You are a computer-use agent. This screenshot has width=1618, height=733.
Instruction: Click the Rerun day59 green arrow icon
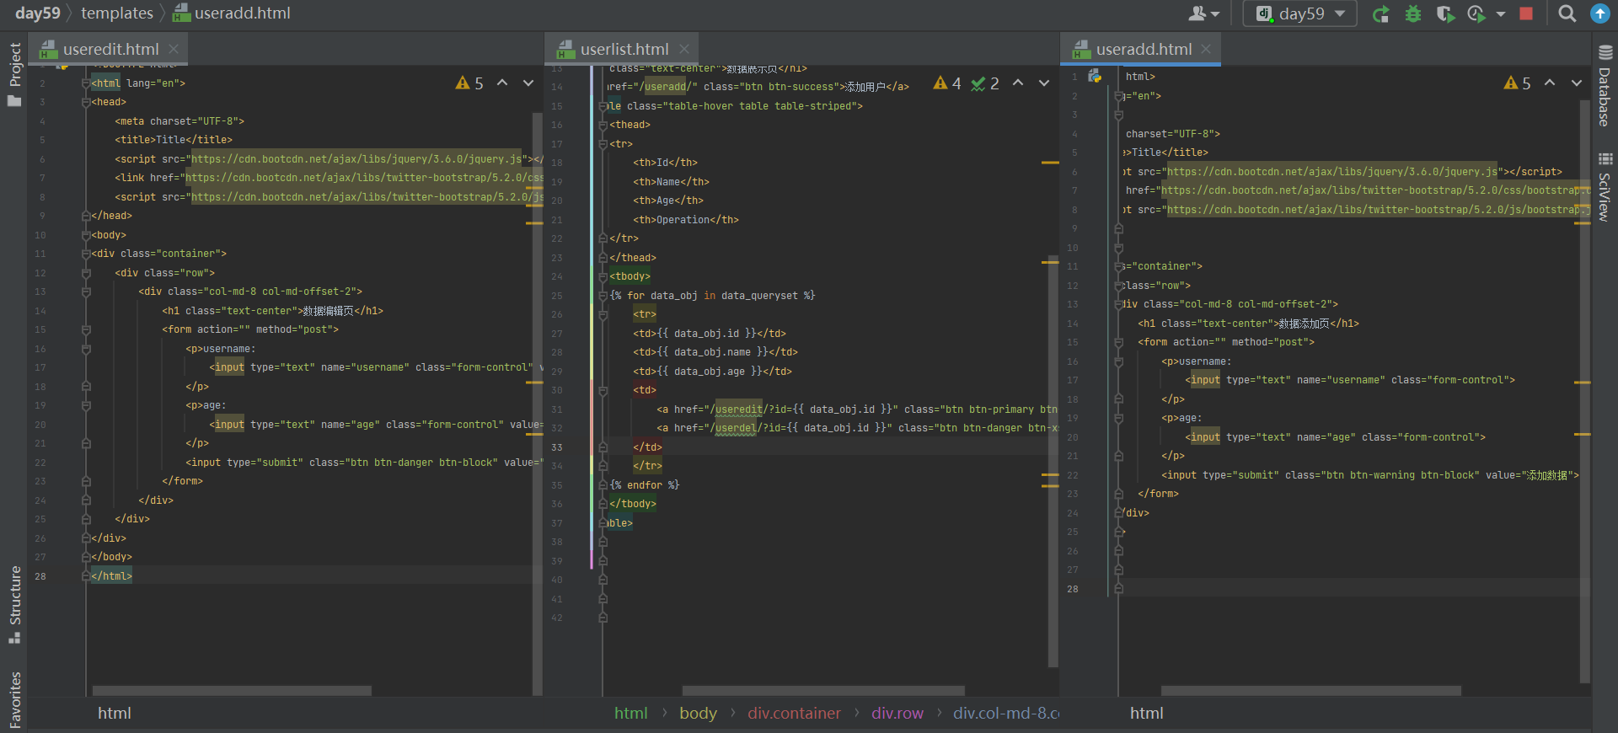(1380, 14)
